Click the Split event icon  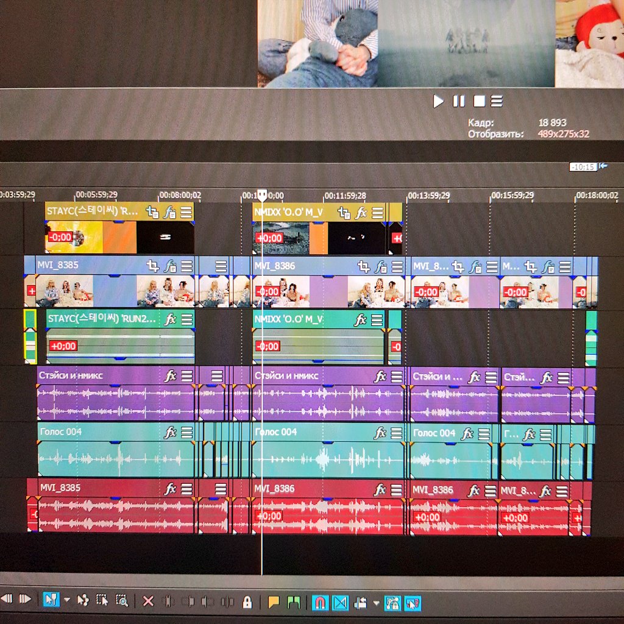[x=227, y=602]
